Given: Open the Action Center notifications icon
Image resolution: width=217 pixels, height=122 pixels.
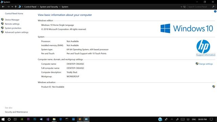Looking at the screenshot, I should pos(211,119).
